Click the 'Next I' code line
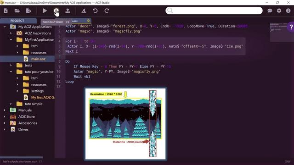The height and width of the screenshot is (165, 294). point(72,51)
